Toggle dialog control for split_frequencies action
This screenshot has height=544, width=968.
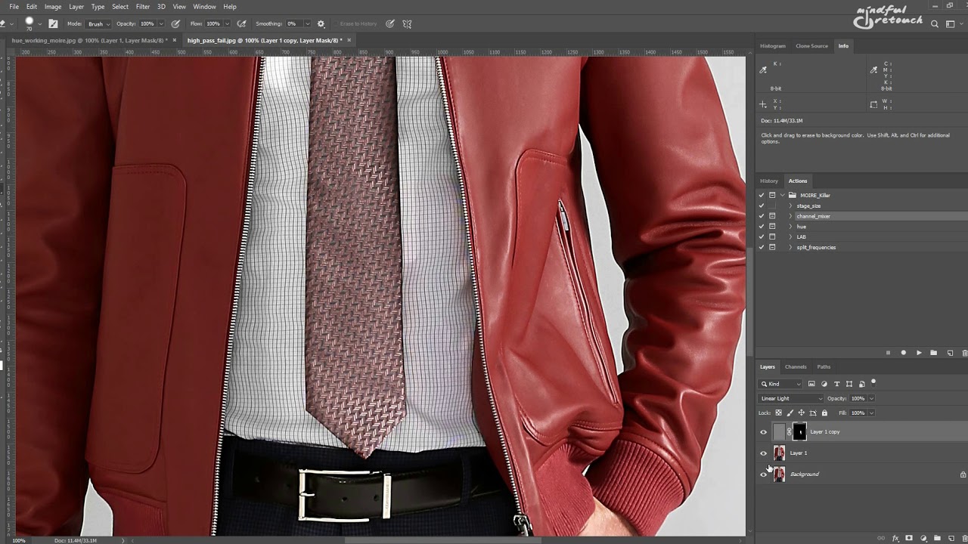pyautogui.click(x=772, y=247)
